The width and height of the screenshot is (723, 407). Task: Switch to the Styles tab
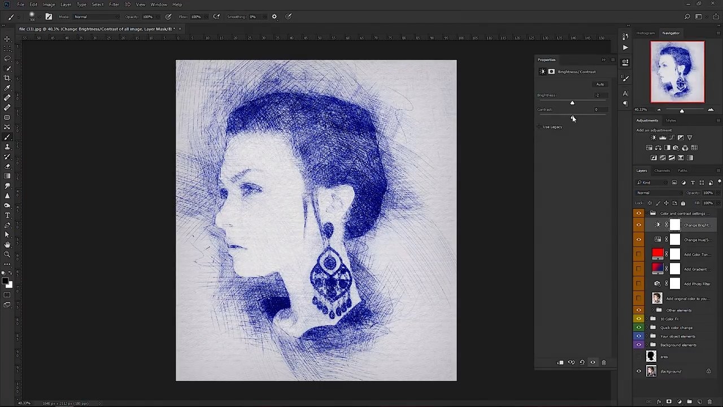670,120
